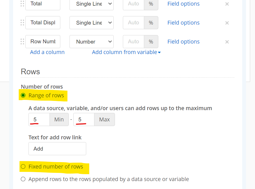Click drag handle of Total Displ row

(x=22, y=23)
